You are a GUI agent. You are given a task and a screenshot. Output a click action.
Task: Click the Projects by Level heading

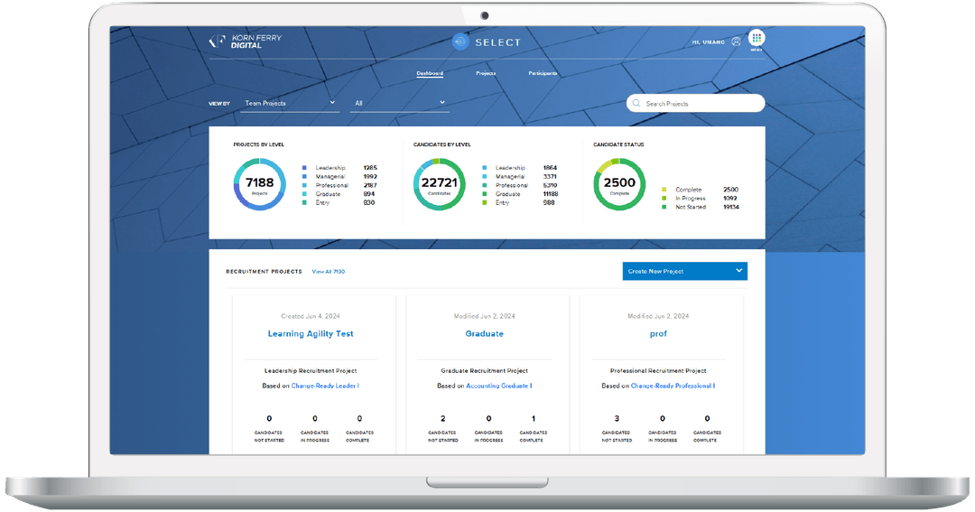259,145
